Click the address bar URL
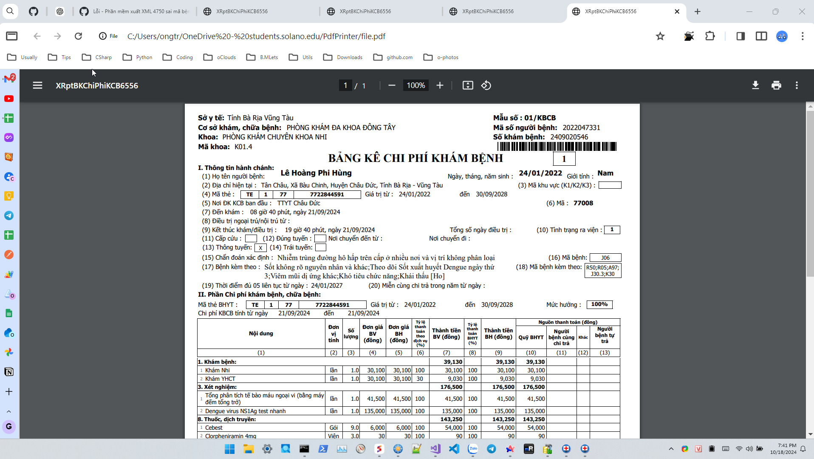814x459 pixels. (x=256, y=36)
